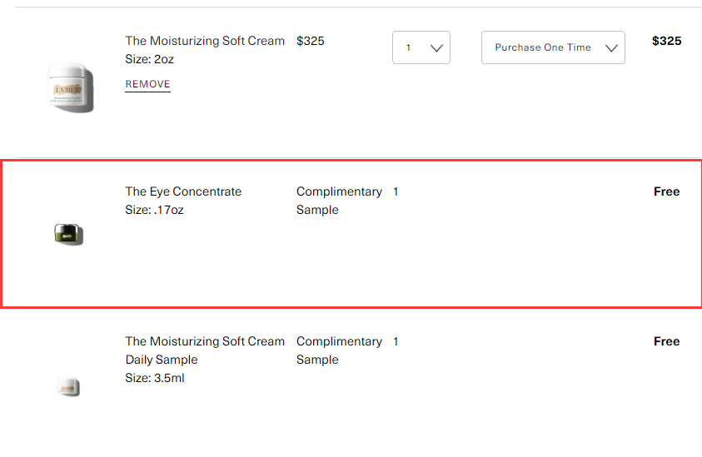Open the quantity dropdown showing 1
Viewport: 702px width, 457px height.
[x=421, y=47]
